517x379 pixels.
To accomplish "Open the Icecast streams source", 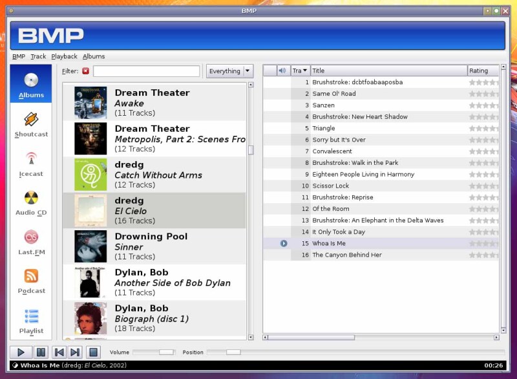I will click(x=31, y=164).
